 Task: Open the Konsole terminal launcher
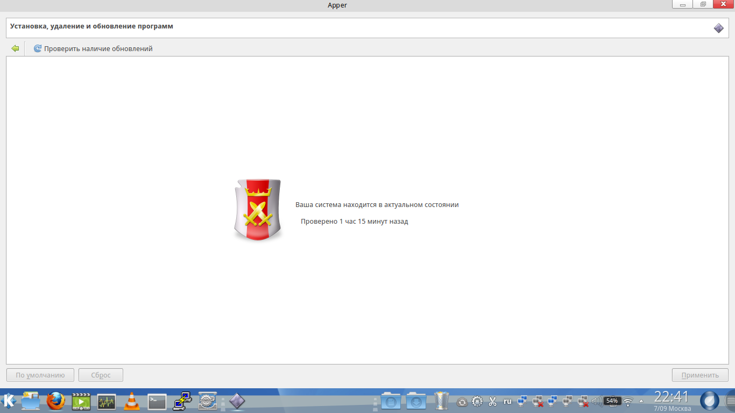[x=157, y=401]
